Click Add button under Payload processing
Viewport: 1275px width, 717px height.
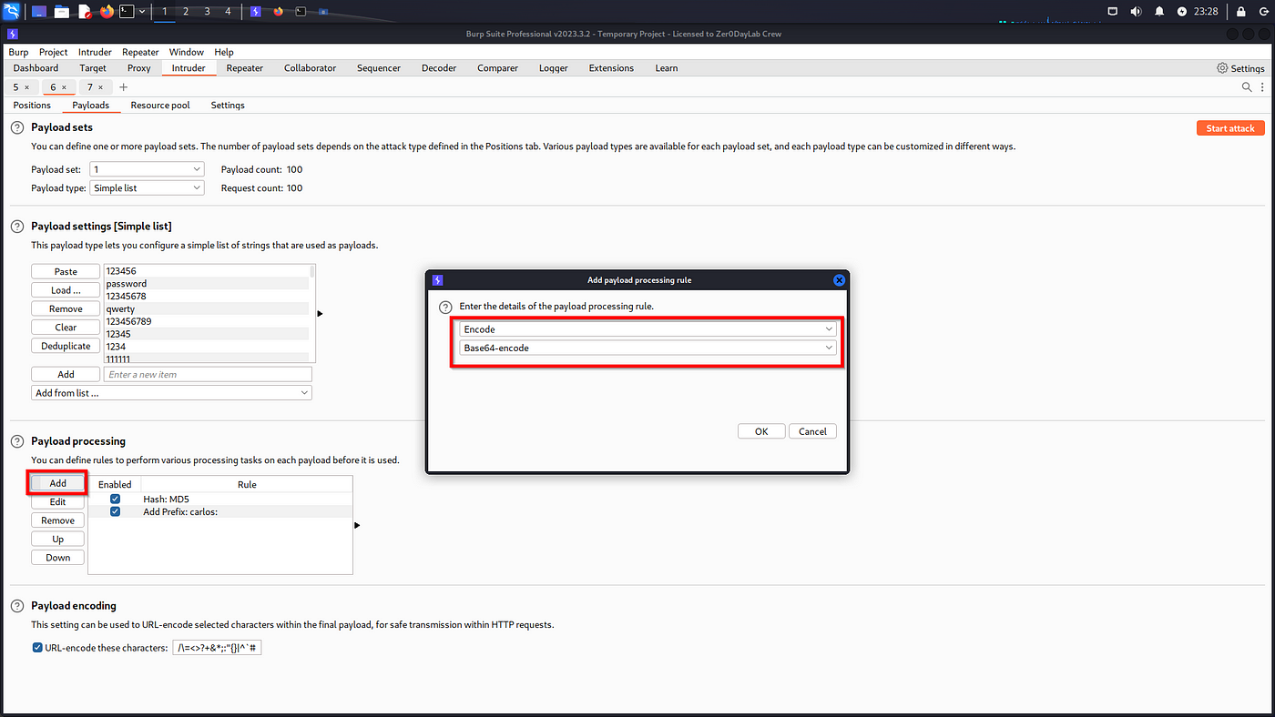[58, 483]
